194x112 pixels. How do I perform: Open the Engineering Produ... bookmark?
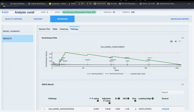pyautogui.click(x=166, y=4)
